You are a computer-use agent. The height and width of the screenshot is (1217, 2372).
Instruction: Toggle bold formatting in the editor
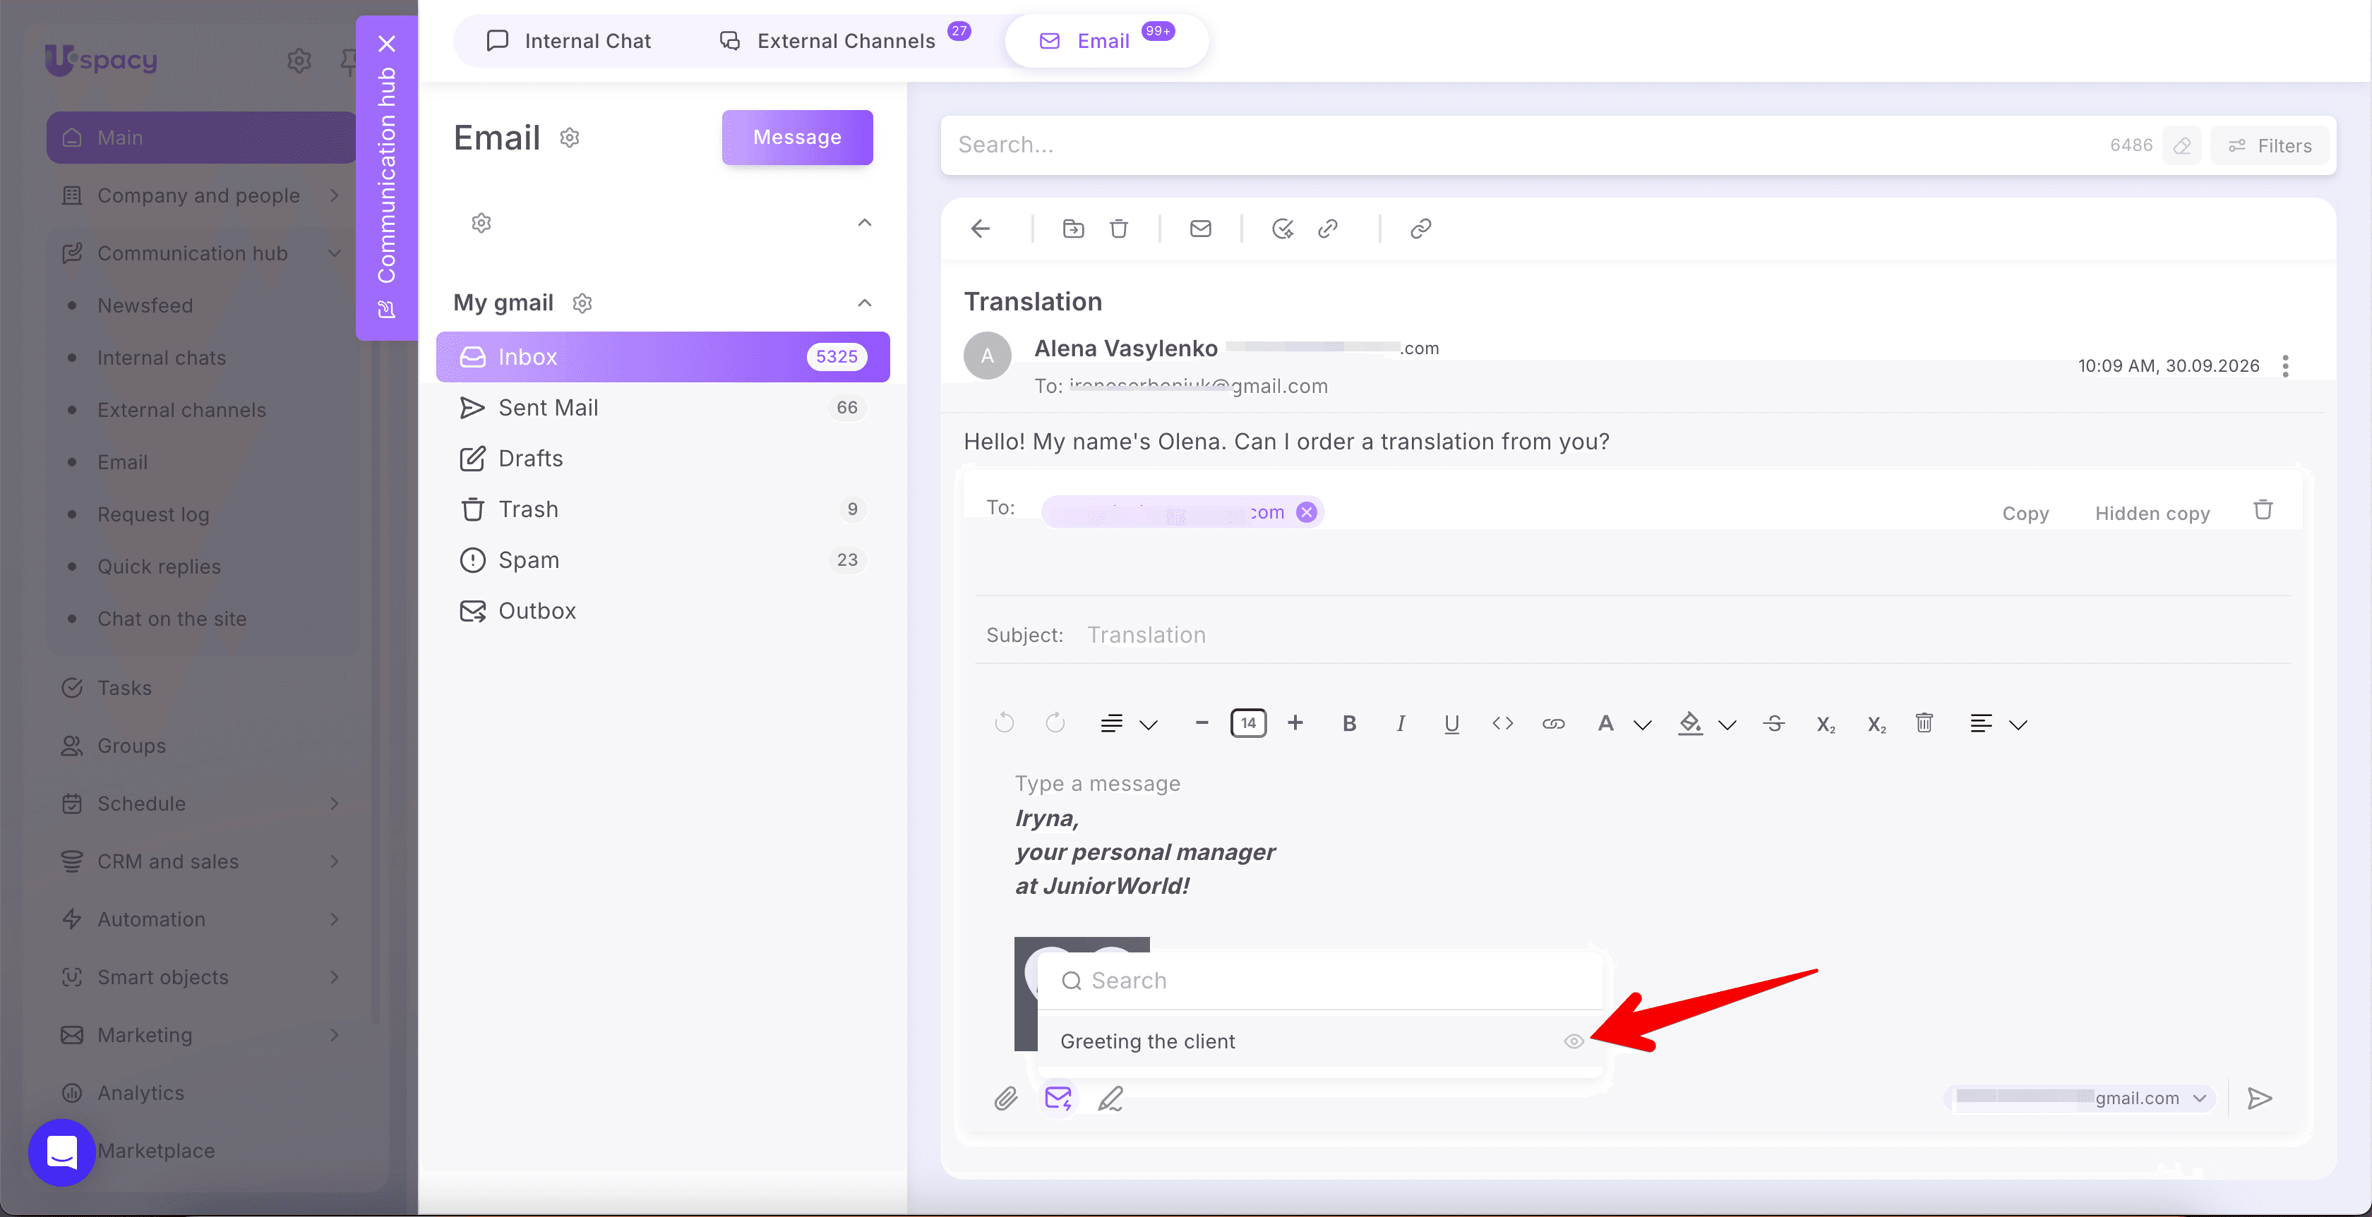point(1349,724)
